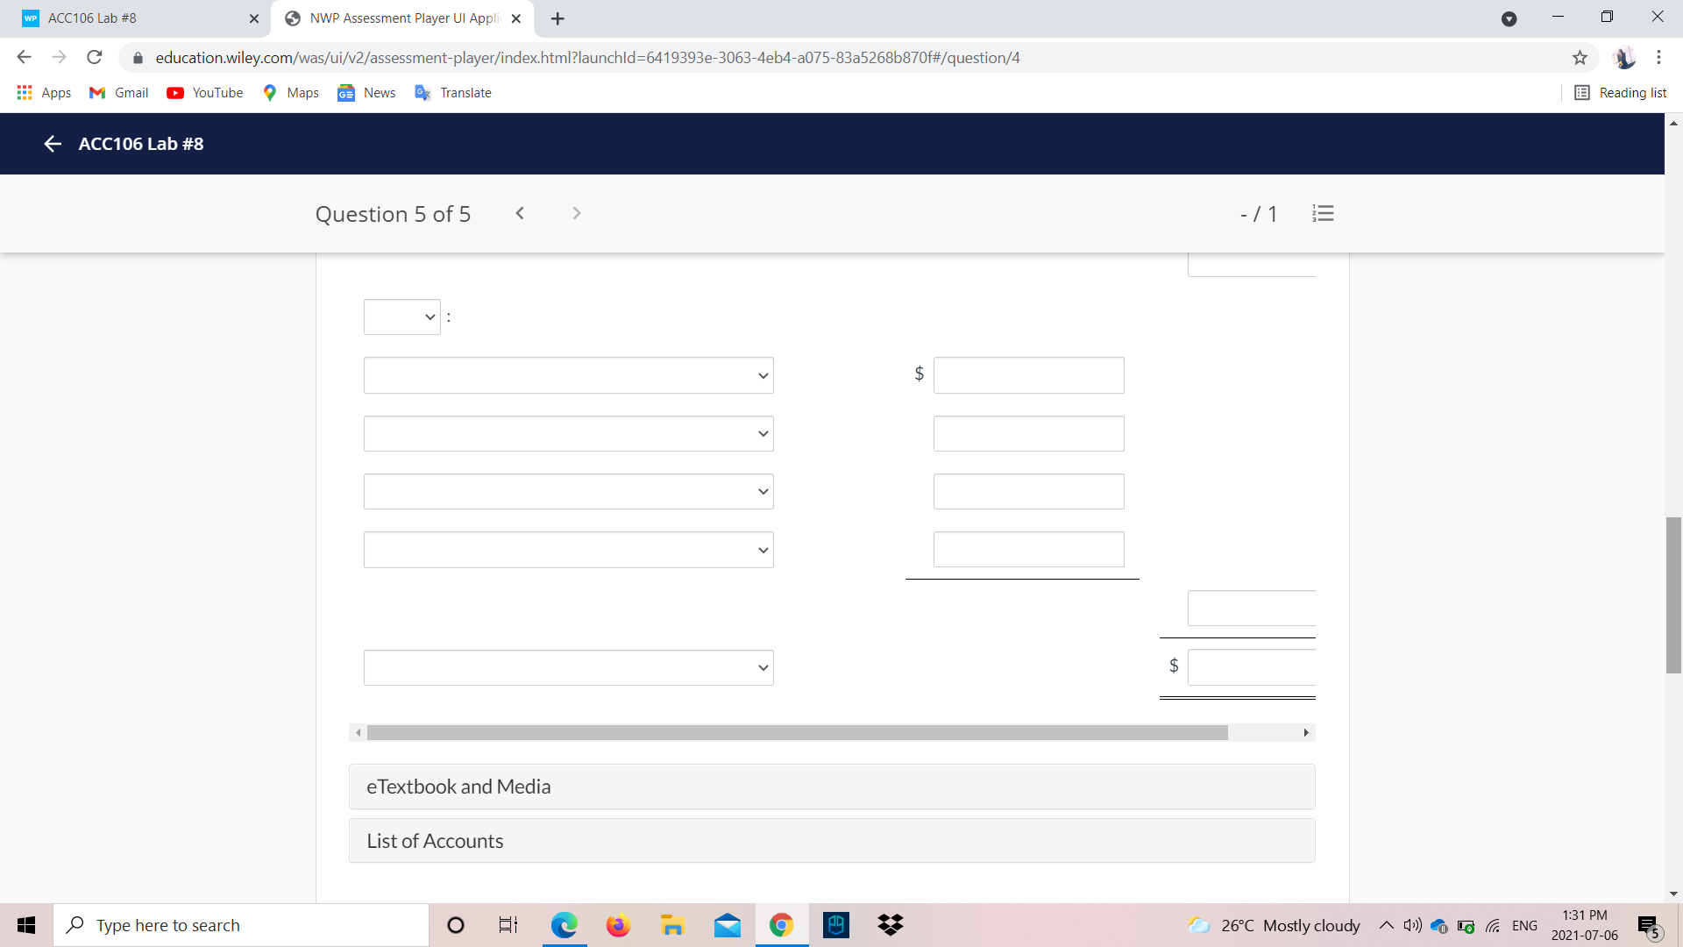
Task: Open the List of Accounts section
Action: coord(830,840)
